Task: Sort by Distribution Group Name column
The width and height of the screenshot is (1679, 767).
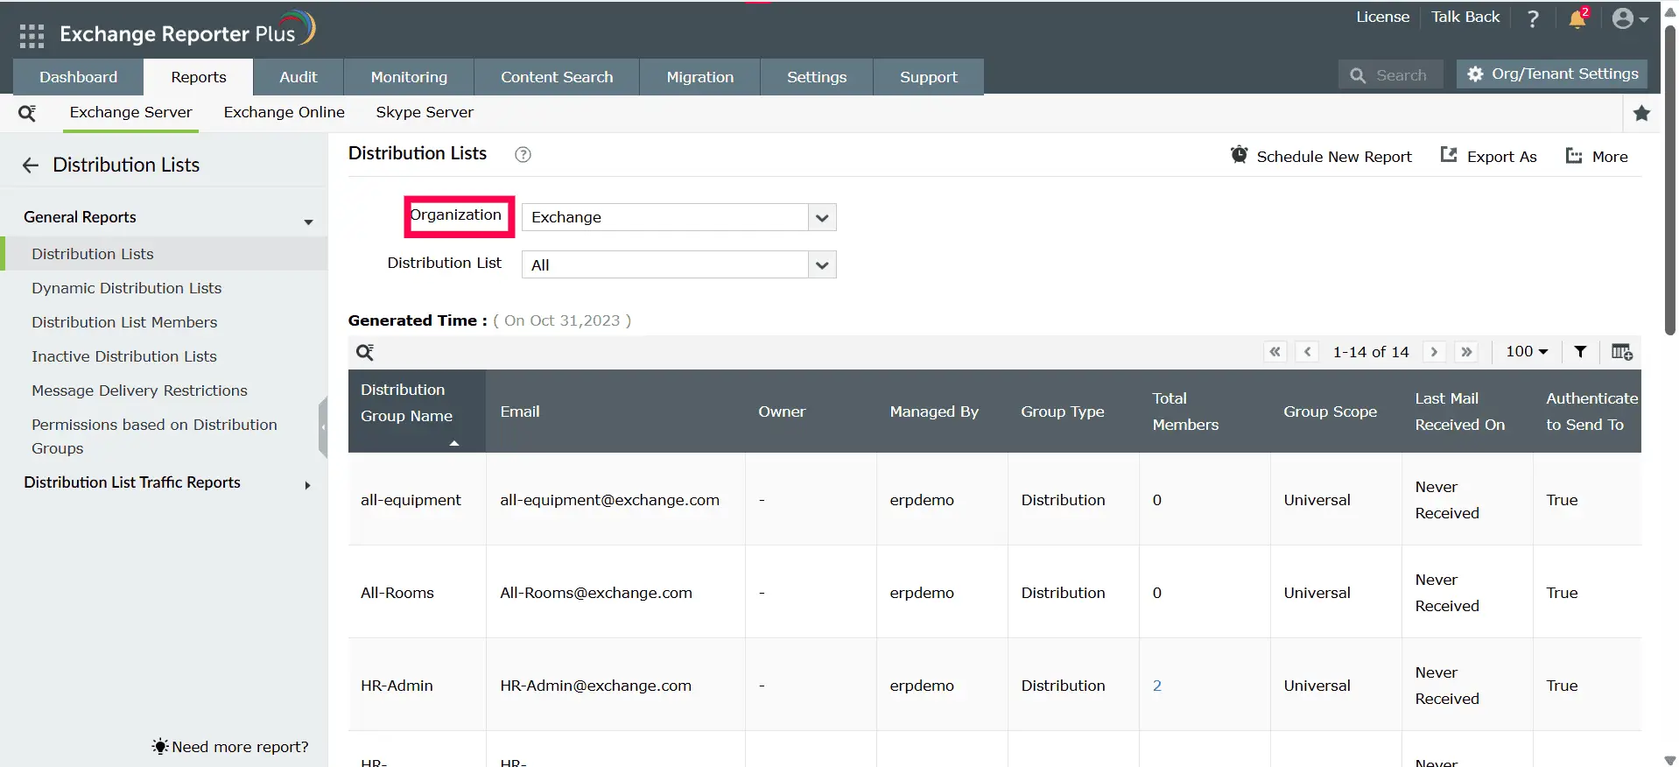Action: click(x=417, y=411)
